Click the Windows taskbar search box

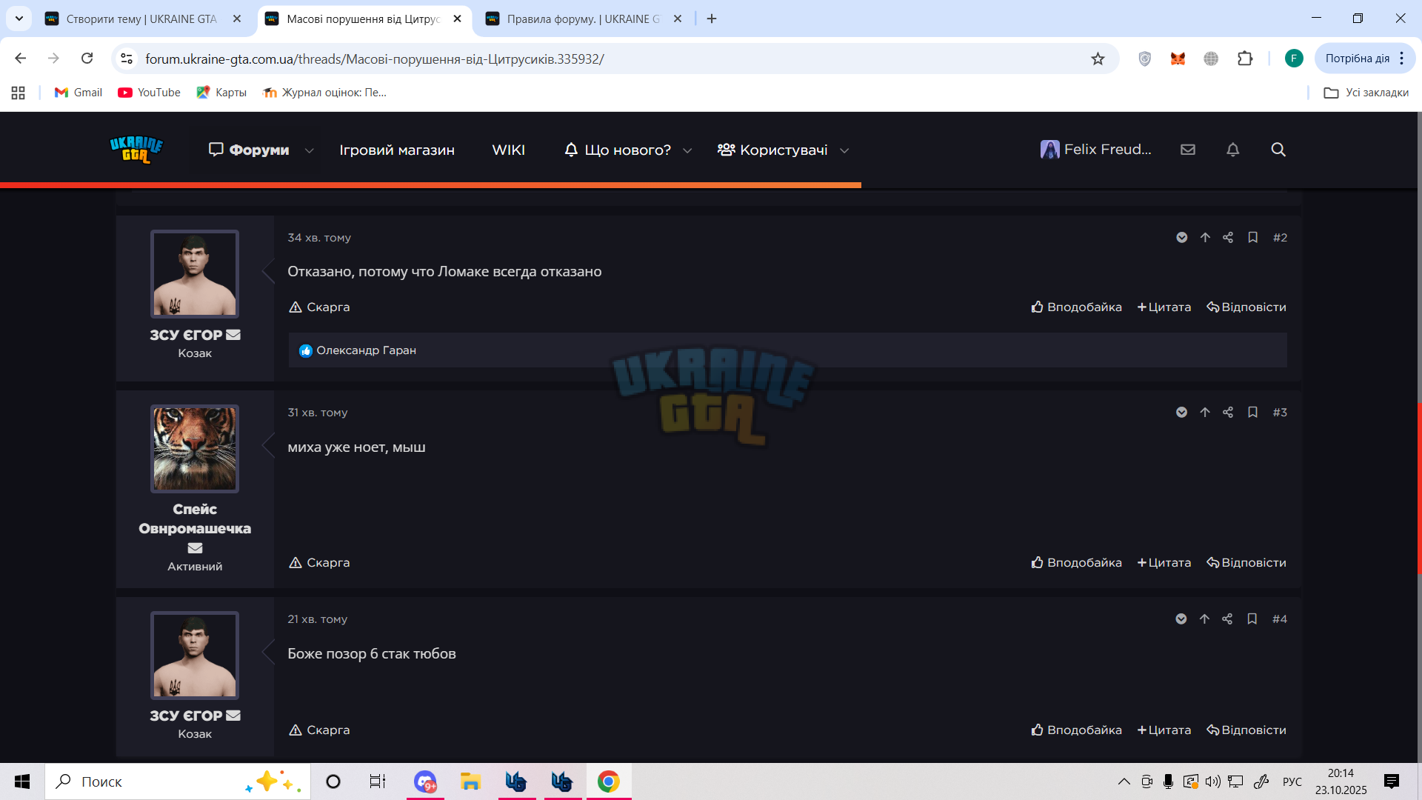[x=178, y=781]
